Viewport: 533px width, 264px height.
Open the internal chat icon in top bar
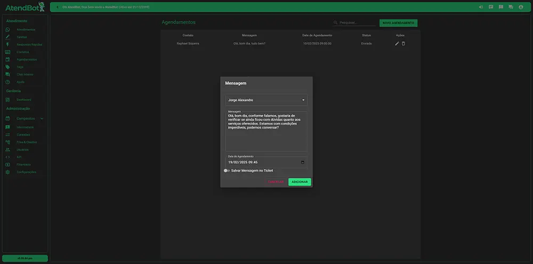click(x=511, y=7)
